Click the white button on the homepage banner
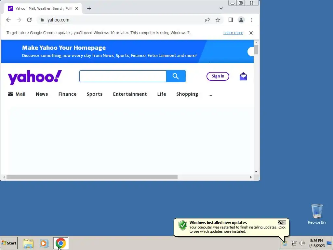This screenshot has width=333, height=250. coord(251,51)
